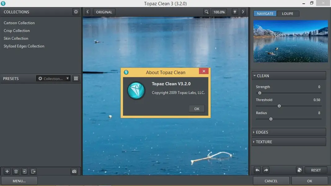This screenshot has width=331, height=186.
Task: Open the 100.0% zoom level field
Action: (x=219, y=12)
